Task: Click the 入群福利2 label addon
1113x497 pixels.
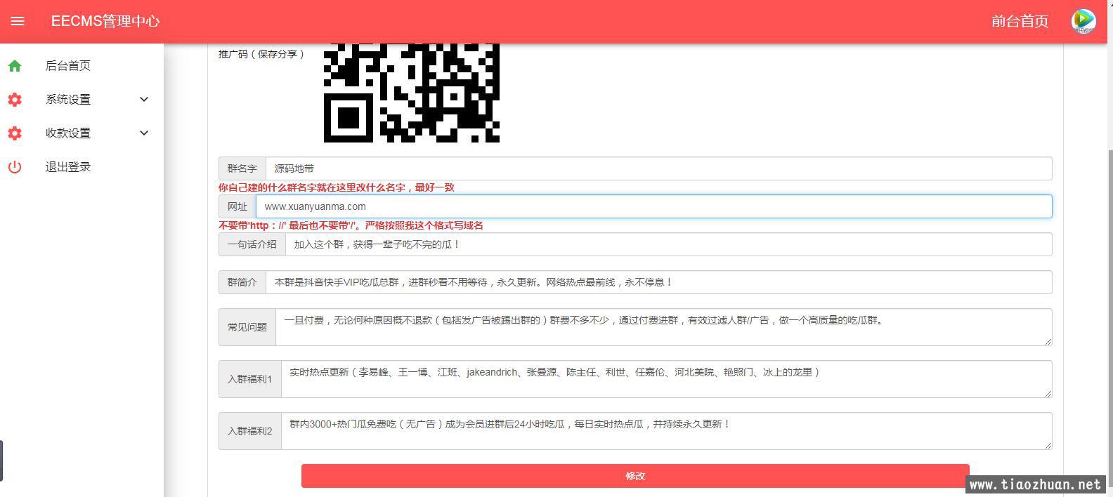Action: [x=250, y=431]
